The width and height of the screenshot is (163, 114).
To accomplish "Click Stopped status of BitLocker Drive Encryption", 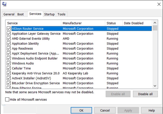I will click(x=113, y=83).
